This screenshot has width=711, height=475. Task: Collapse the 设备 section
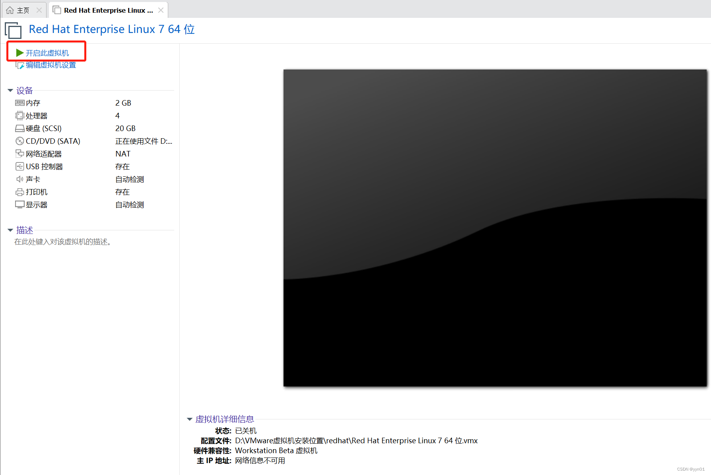click(10, 90)
